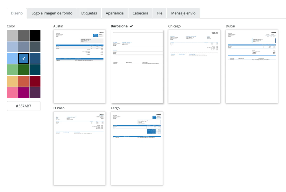Select the Barcelona invoice template thumbnail
The width and height of the screenshot is (286, 192).
click(x=137, y=66)
